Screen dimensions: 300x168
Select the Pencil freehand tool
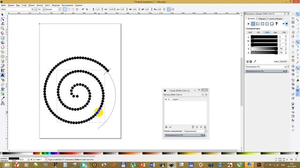tap(2, 61)
